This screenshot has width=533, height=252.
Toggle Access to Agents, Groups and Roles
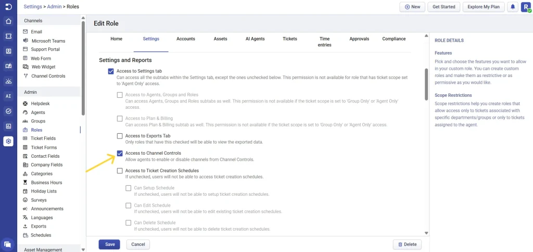120,95
